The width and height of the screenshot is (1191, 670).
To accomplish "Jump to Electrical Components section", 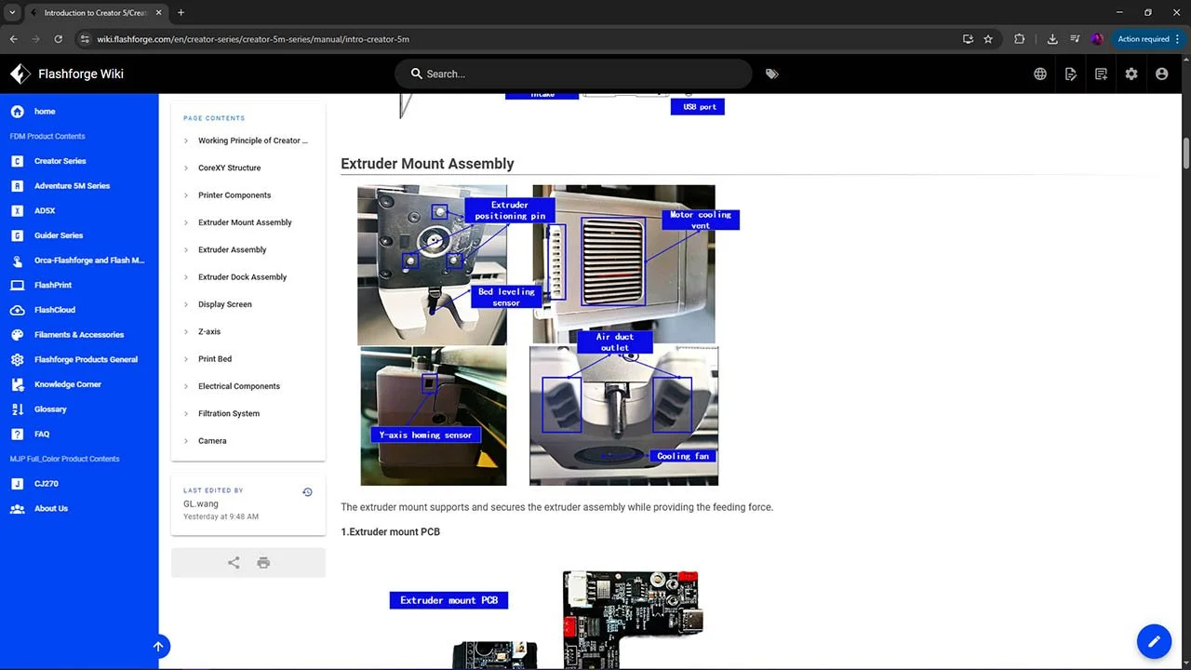I will (x=239, y=386).
